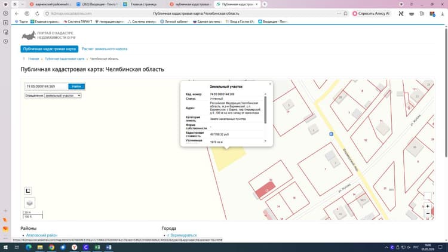This screenshot has width=448, height=252.
Task: Launch Microsoft Edge from taskbar
Action: [x=29, y=247]
